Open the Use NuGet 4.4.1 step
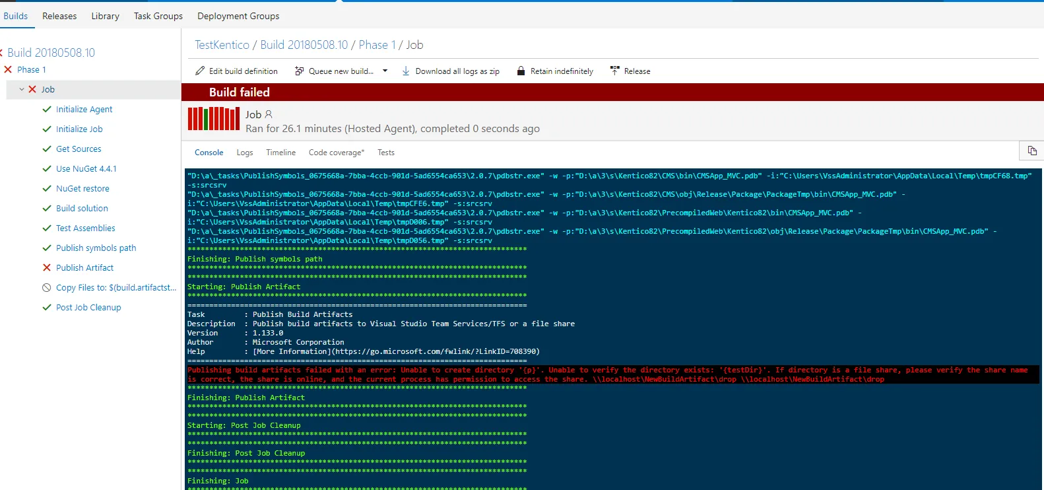This screenshot has width=1044, height=490. 86,168
